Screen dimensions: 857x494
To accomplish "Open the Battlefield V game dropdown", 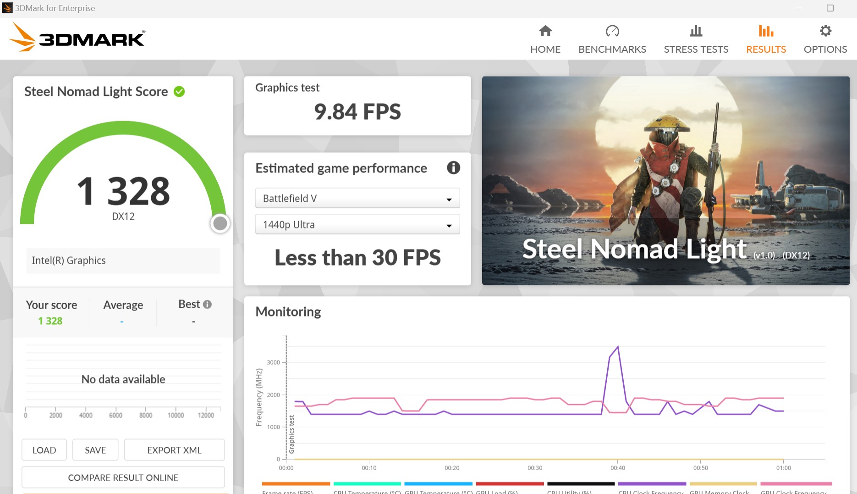I will coord(357,199).
